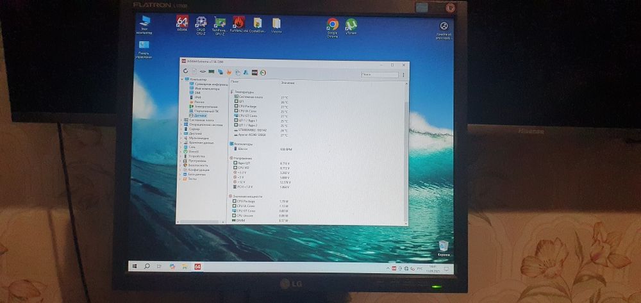
Task: Click the green clock benchmark toolbar icon
Action: coord(263,72)
